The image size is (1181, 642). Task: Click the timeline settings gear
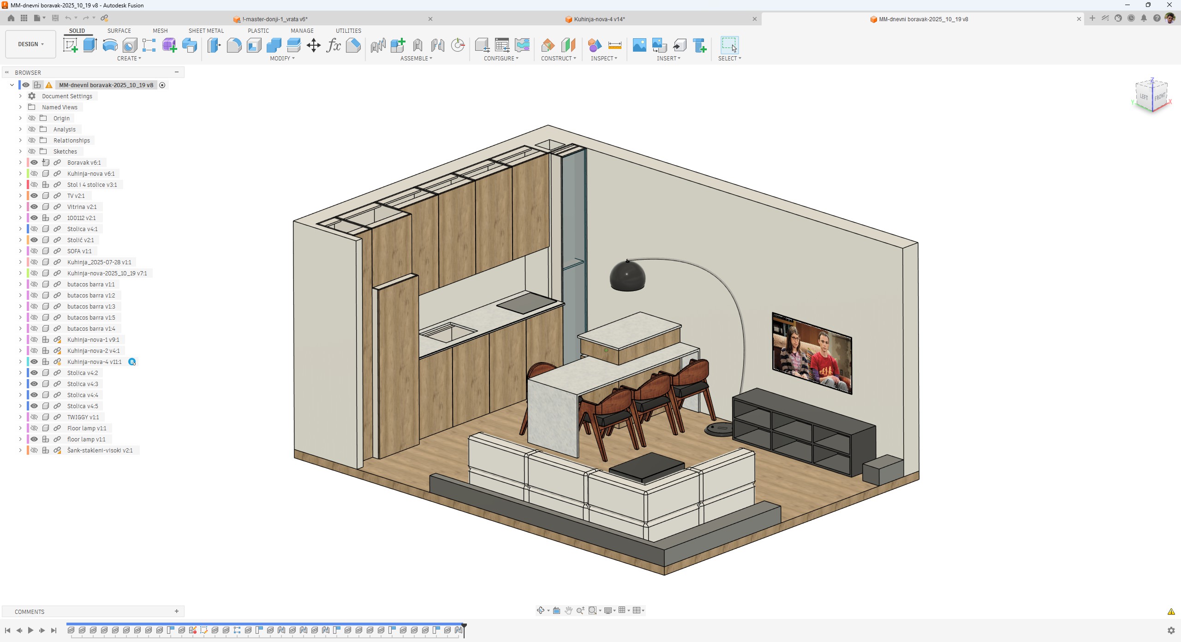tap(1171, 630)
